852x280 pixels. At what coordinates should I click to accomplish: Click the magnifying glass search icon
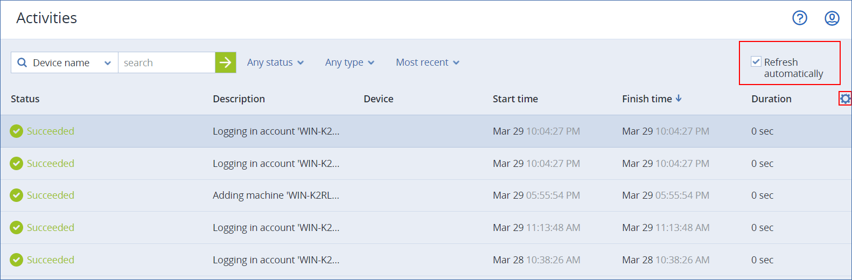(x=22, y=62)
